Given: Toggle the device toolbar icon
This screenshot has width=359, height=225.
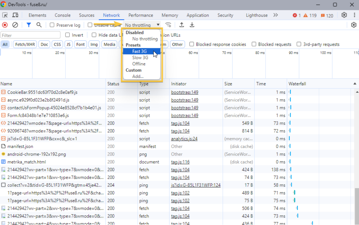Looking at the screenshot, I should (x=15, y=15).
